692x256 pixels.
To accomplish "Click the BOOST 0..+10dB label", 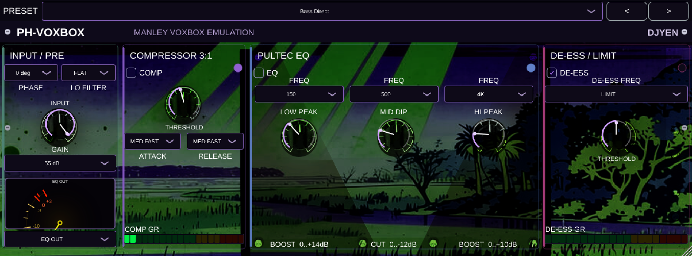I will [x=488, y=244].
